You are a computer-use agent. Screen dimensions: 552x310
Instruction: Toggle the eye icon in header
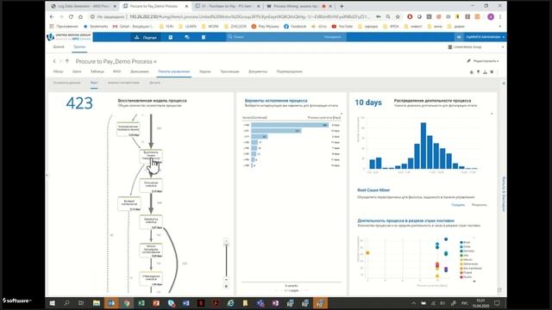click(x=459, y=37)
